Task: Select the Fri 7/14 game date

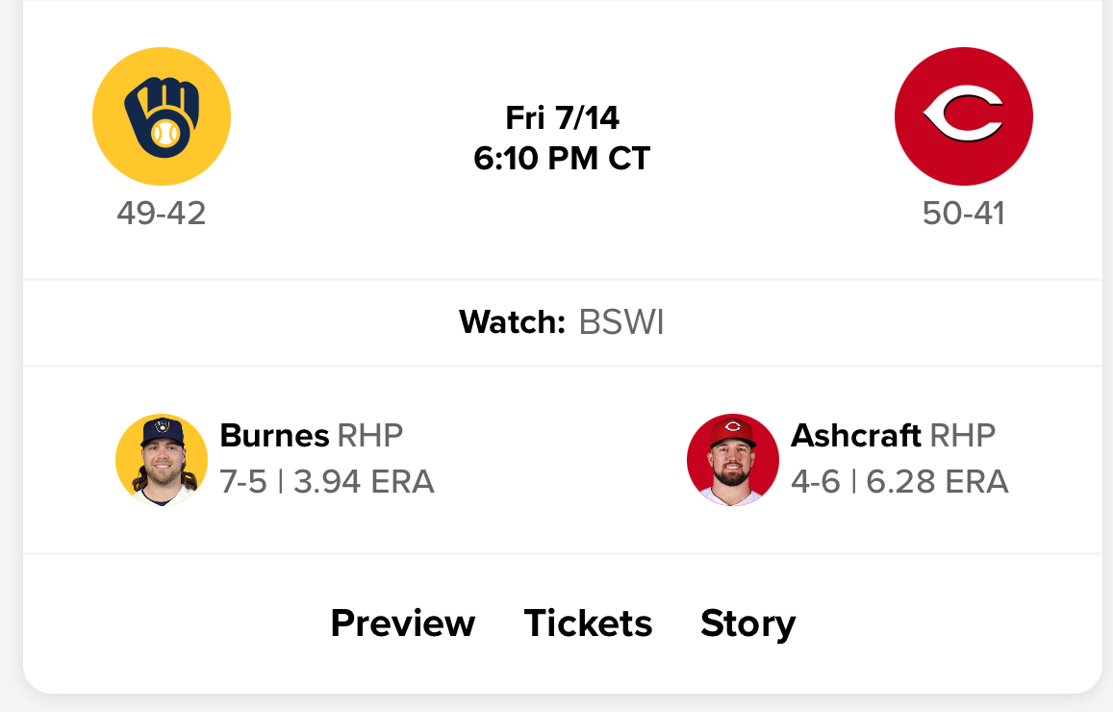Action: click(x=563, y=118)
